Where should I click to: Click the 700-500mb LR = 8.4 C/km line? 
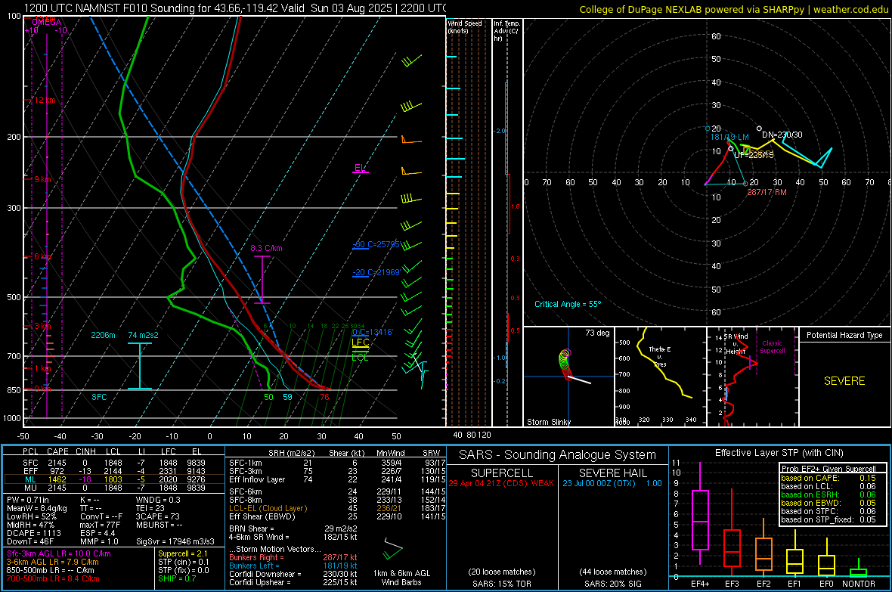pos(53,578)
